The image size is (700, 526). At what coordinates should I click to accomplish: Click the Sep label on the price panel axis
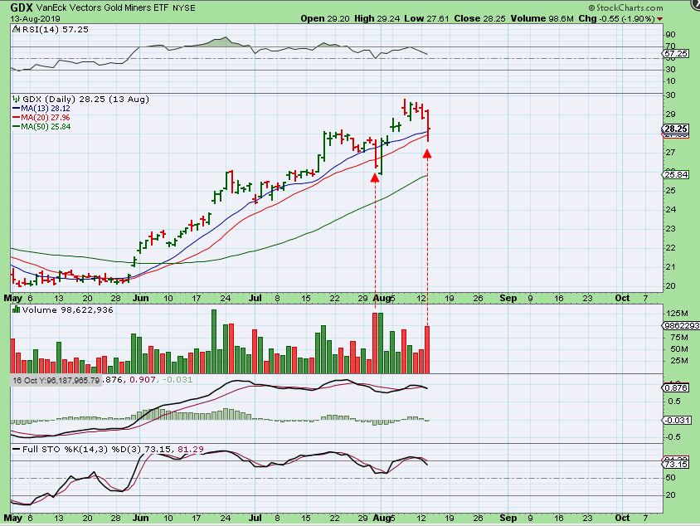[x=508, y=298]
